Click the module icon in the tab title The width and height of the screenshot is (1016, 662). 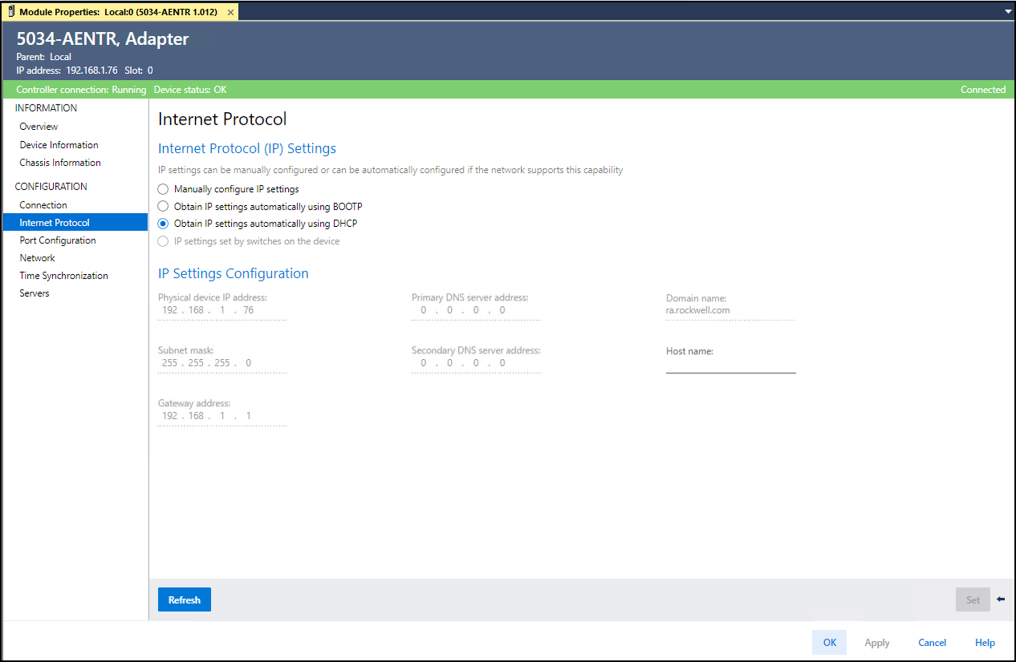pos(11,11)
